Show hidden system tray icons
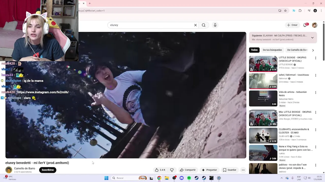 tap(281, 178)
